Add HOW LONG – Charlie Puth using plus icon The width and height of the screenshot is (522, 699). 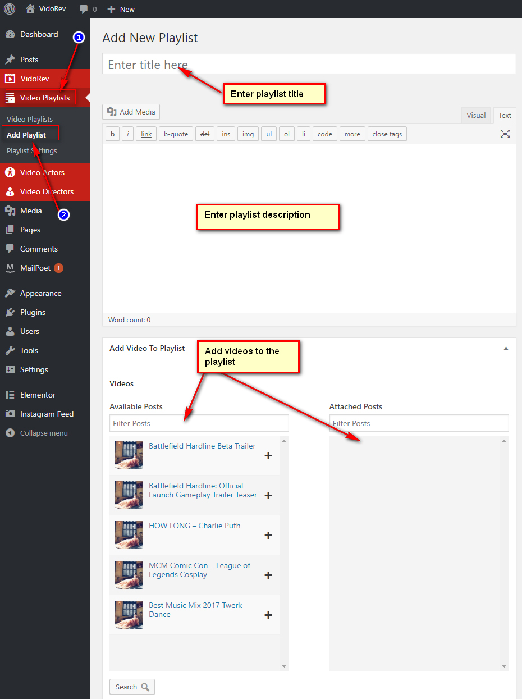(268, 535)
